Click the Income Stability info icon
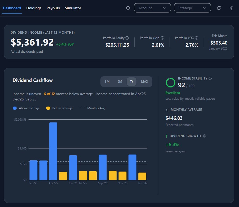 pyautogui.click(x=210, y=78)
